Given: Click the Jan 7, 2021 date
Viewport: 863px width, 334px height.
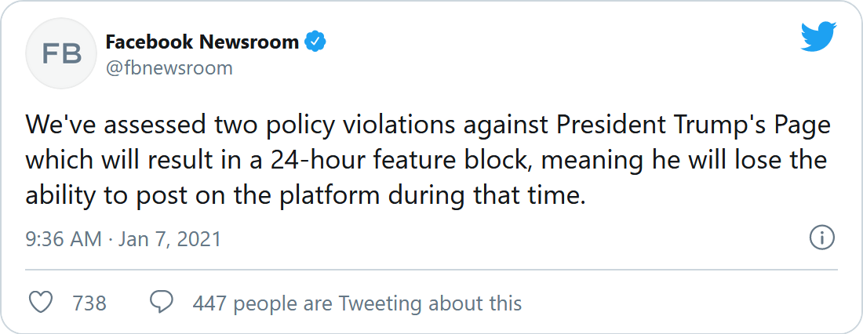Looking at the screenshot, I should [x=169, y=239].
